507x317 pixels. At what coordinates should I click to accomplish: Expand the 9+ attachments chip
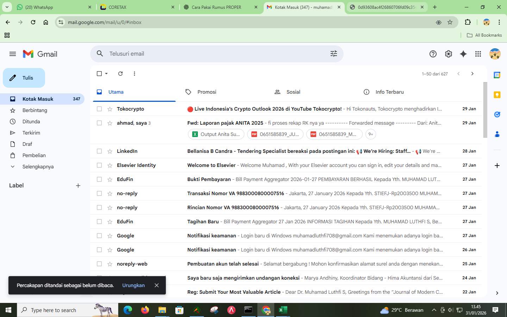370,134
